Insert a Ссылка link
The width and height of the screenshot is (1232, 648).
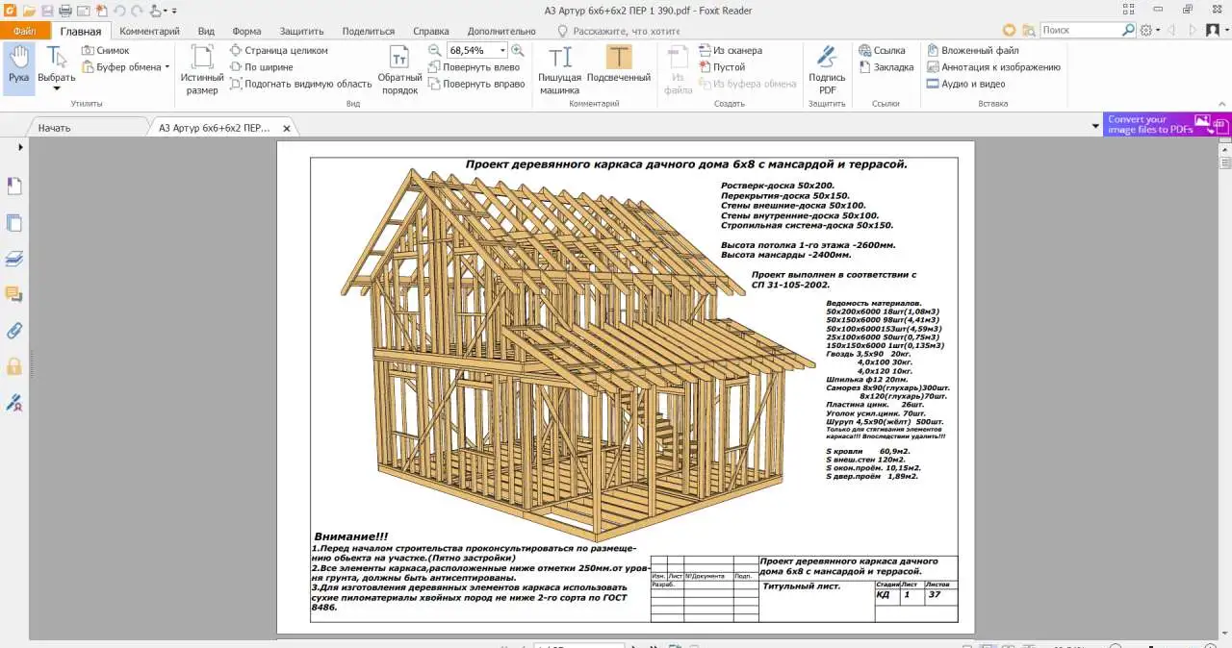[882, 50]
